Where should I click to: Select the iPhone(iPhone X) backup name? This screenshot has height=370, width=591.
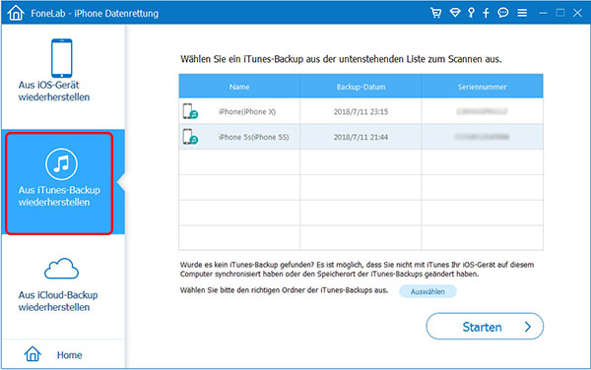247,112
